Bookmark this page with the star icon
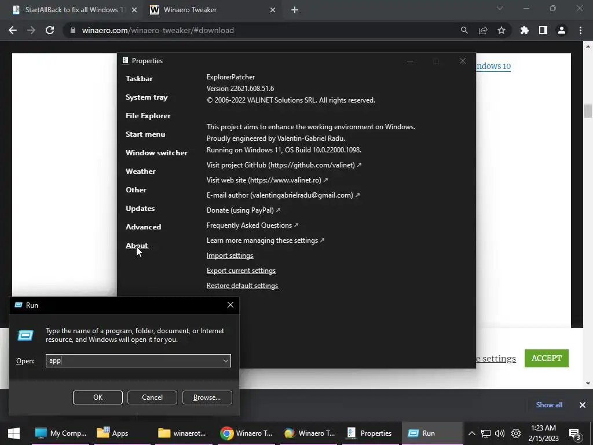593x445 pixels. coord(502,30)
